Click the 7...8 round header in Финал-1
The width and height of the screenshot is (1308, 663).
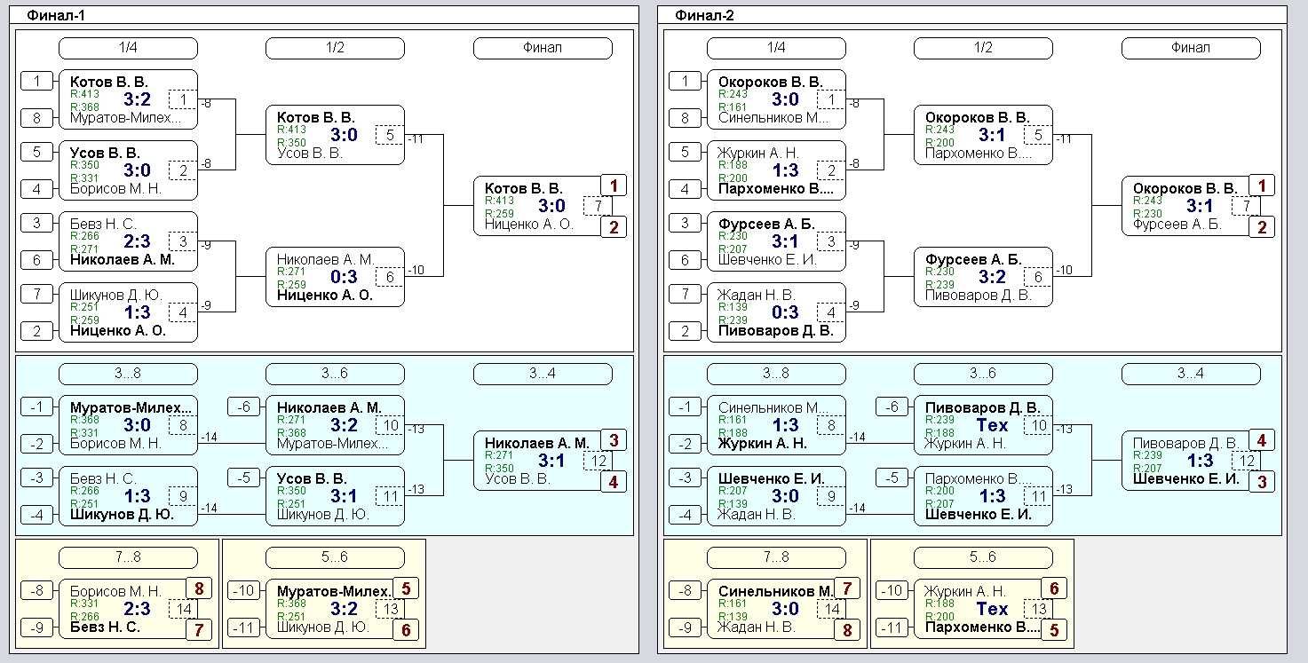tap(128, 557)
